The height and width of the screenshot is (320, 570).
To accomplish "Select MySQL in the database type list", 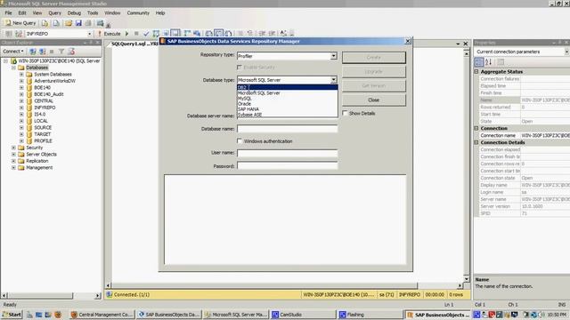I will (287, 99).
